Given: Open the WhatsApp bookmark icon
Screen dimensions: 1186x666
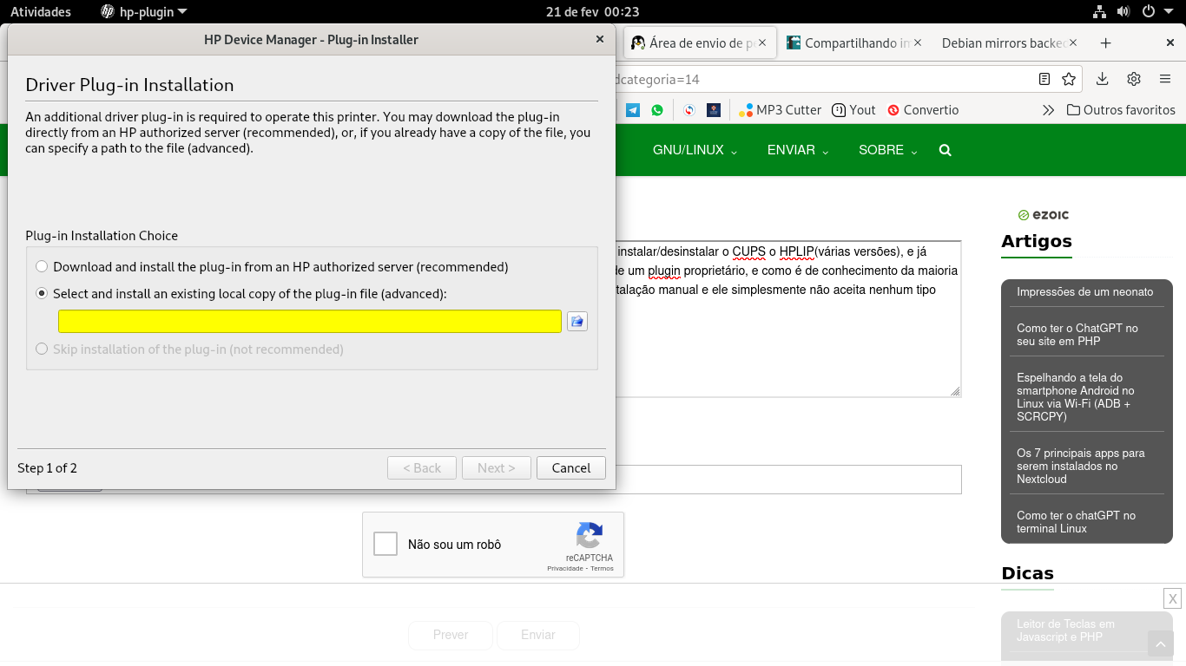Looking at the screenshot, I should tap(657, 110).
